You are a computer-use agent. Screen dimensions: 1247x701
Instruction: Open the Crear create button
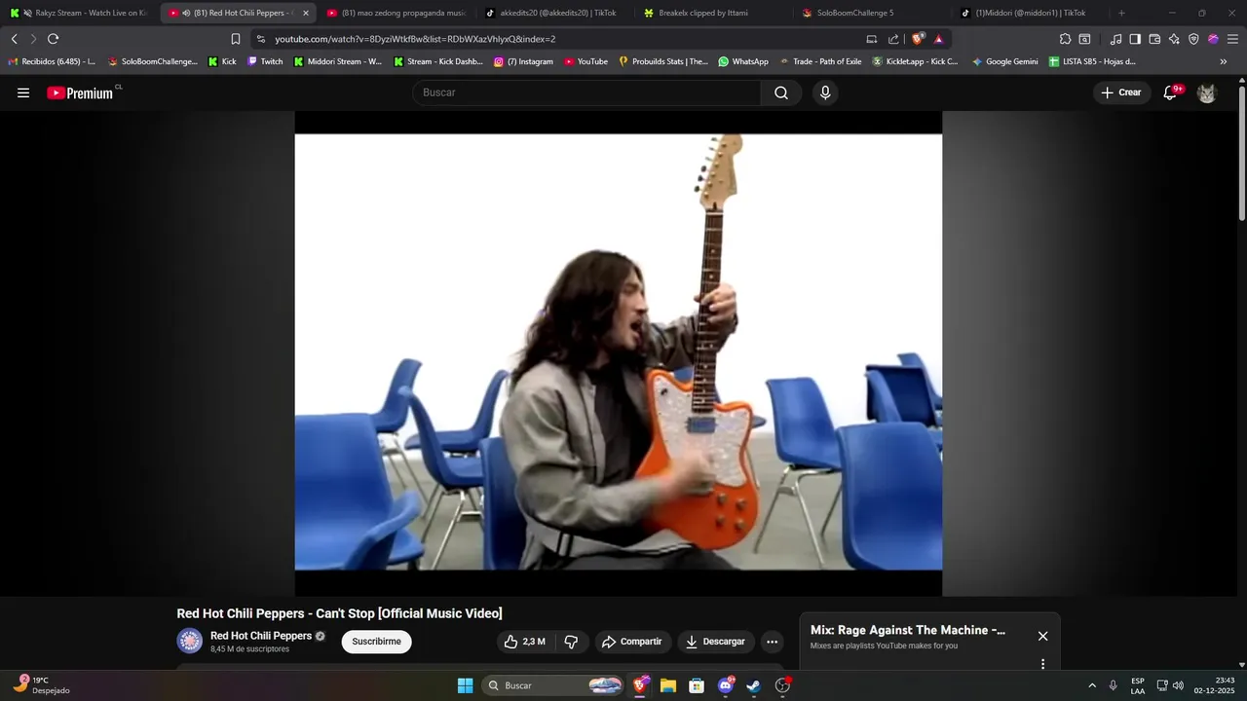click(x=1121, y=92)
